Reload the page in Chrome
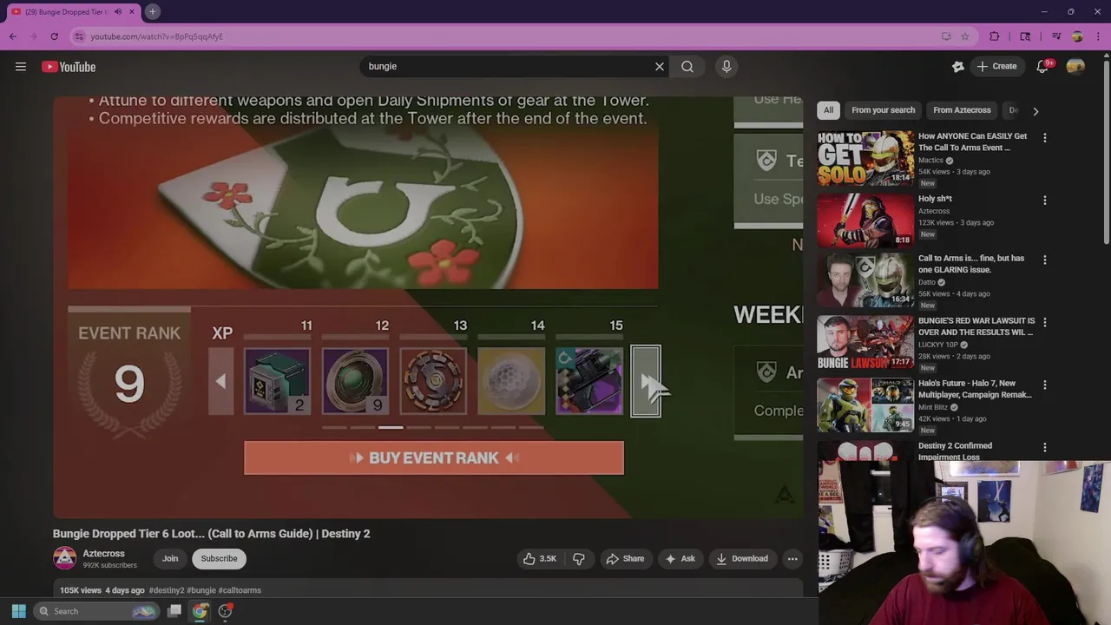The width and height of the screenshot is (1111, 625). click(x=54, y=36)
